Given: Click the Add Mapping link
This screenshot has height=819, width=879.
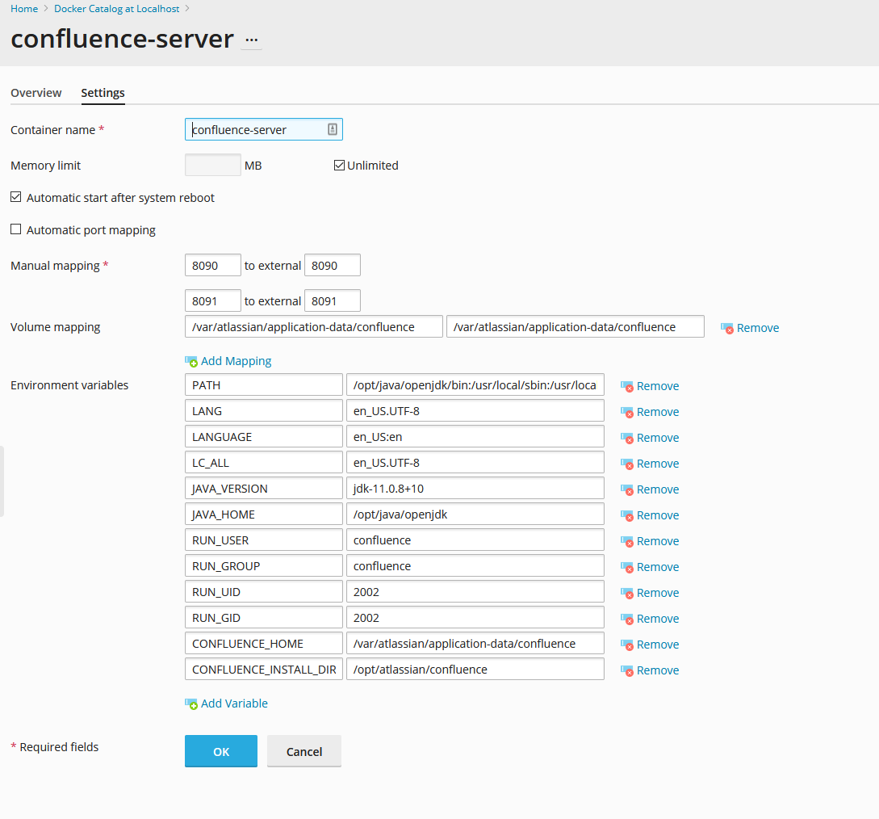Looking at the screenshot, I should click(236, 361).
